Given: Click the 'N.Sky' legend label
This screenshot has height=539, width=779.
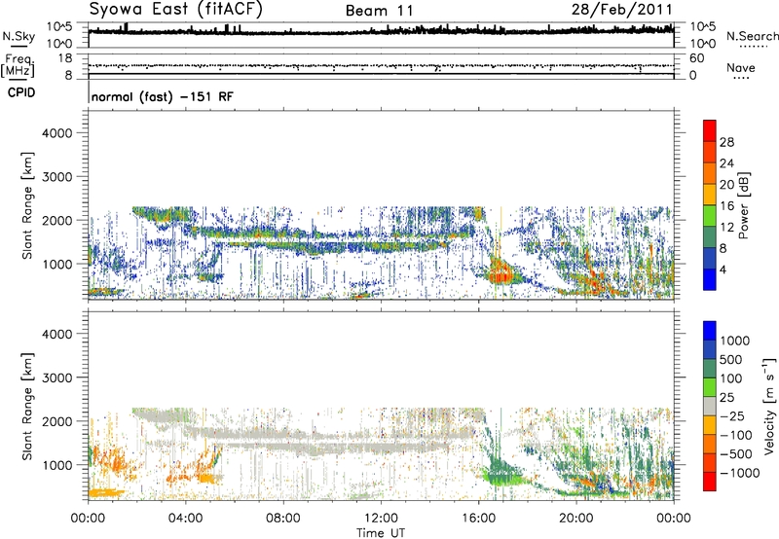Looking at the screenshot, I should tap(19, 36).
